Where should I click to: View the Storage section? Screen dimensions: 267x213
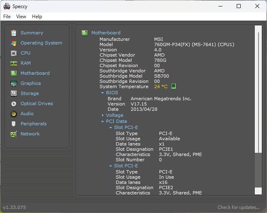(30, 93)
